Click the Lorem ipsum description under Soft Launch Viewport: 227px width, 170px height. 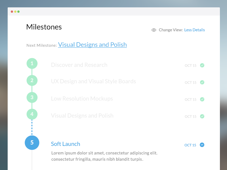(104, 156)
